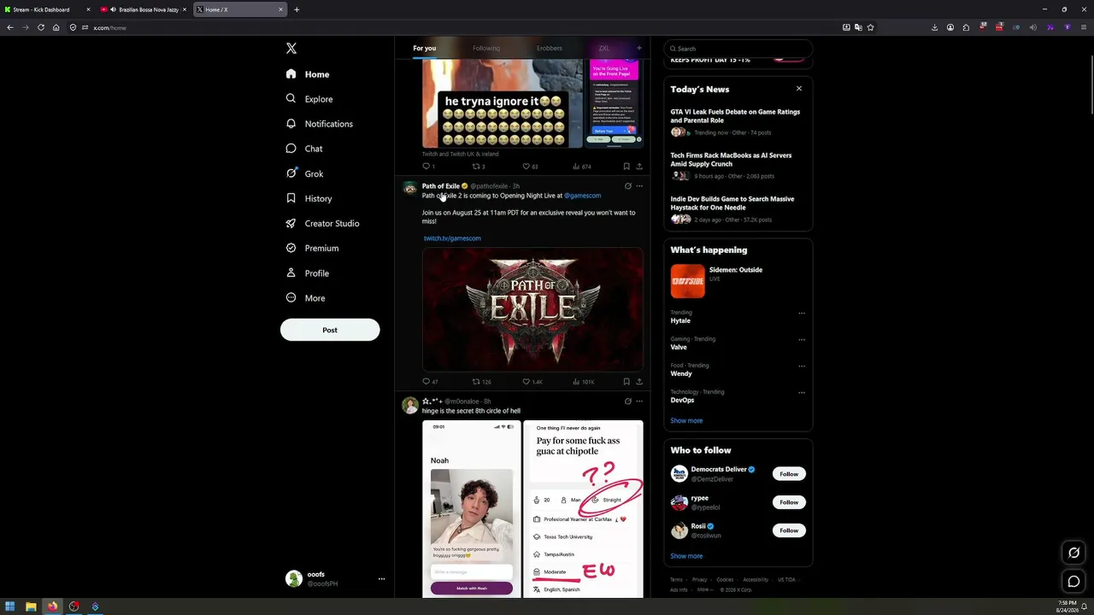Bookmark this page with the star icon
Viewport: 1094px width, 615px height.
tap(871, 27)
